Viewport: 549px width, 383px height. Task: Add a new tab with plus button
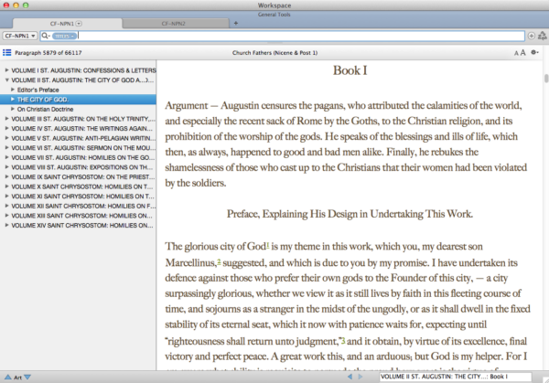pos(236,22)
